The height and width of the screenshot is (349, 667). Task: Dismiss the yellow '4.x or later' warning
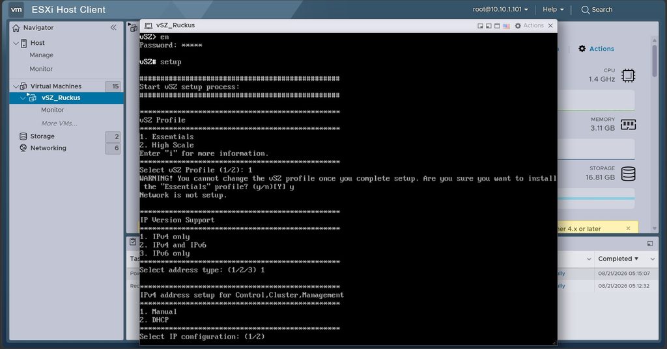(x=629, y=228)
